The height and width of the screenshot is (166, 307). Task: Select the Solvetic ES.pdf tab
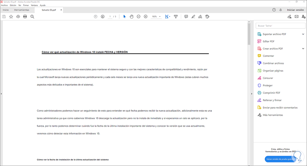[49, 10]
